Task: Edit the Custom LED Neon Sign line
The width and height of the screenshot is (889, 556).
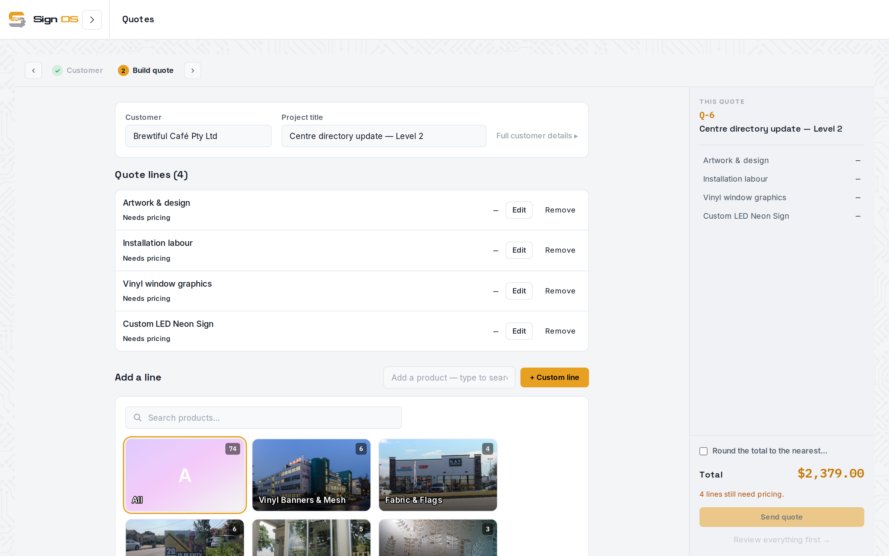Action: pyautogui.click(x=519, y=331)
